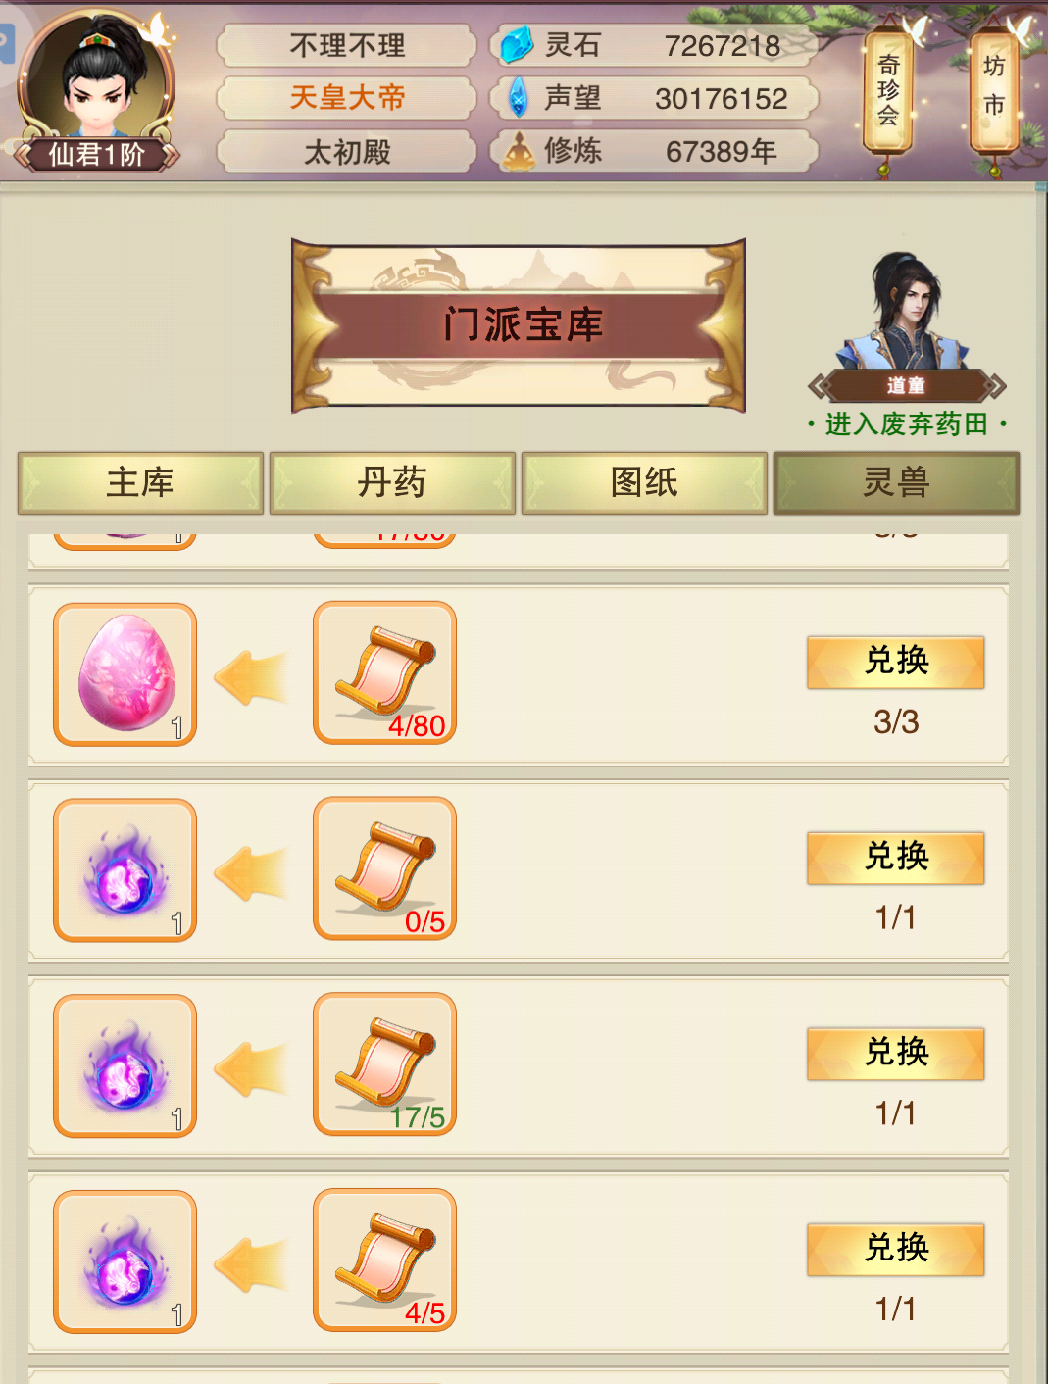Image resolution: width=1048 pixels, height=1384 pixels.
Task: Open the 坊市 lantern icon
Action: [994, 91]
